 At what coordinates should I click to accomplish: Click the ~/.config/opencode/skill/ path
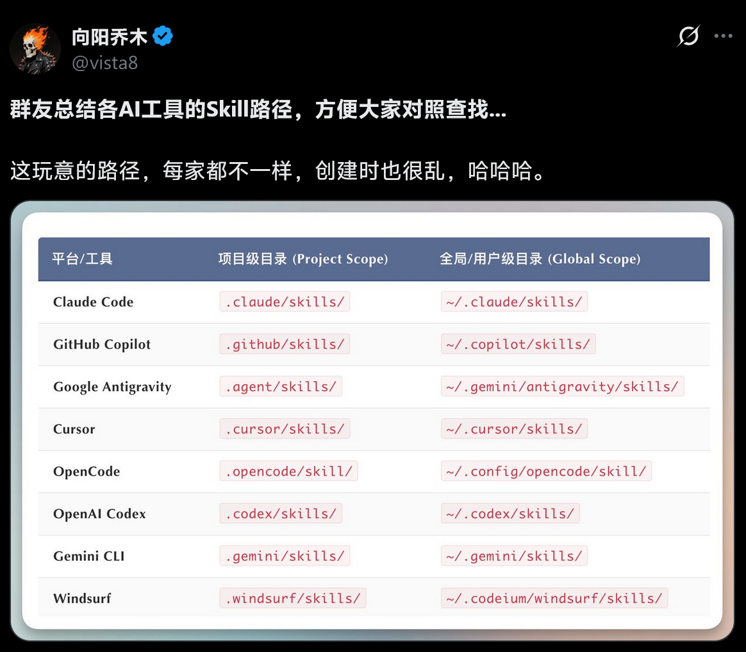546,471
